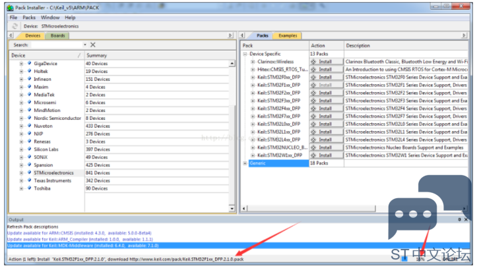
Task: Select the Devices tab
Action: pos(33,36)
